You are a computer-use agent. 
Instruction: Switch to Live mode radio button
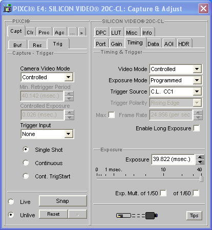pos(11,201)
